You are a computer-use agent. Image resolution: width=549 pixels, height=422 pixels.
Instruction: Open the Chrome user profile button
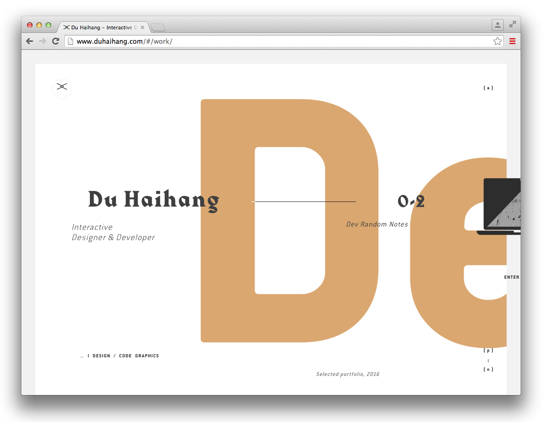point(498,25)
